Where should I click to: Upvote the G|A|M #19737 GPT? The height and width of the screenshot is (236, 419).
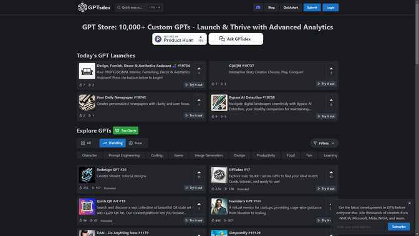click(x=331, y=71)
